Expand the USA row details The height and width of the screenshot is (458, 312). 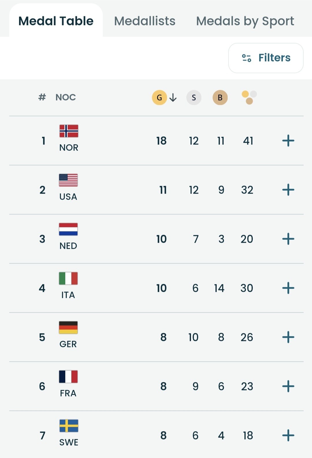(288, 190)
